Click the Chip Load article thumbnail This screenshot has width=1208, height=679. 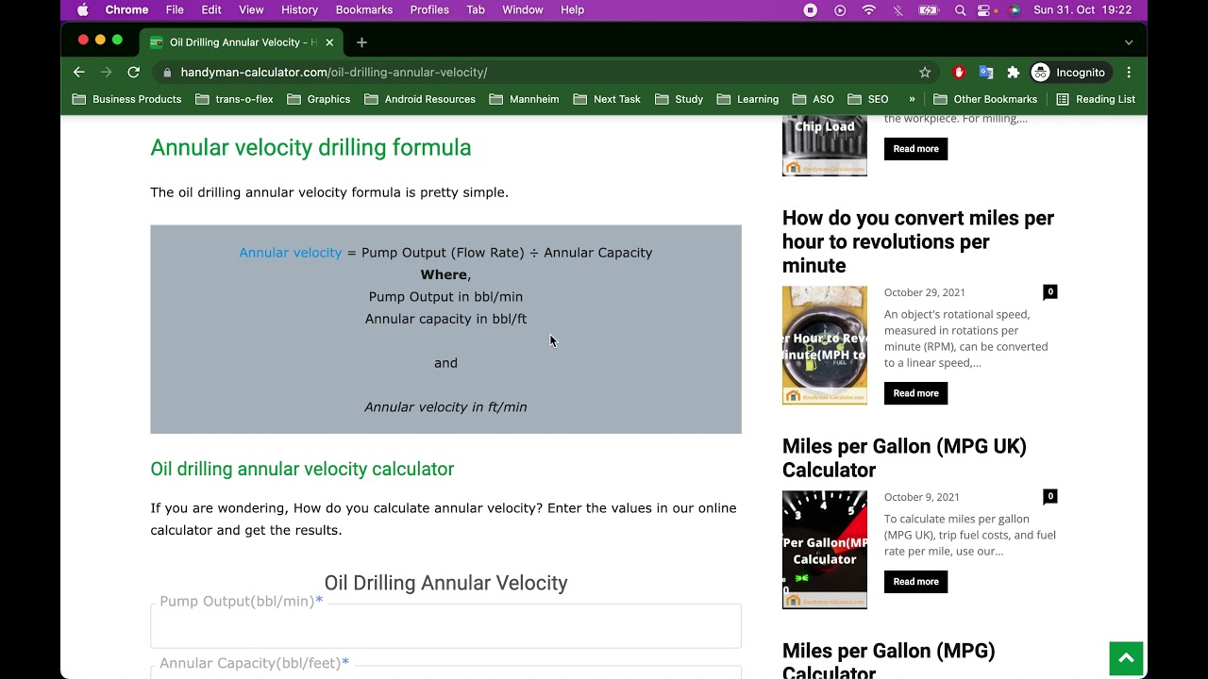coord(825,146)
